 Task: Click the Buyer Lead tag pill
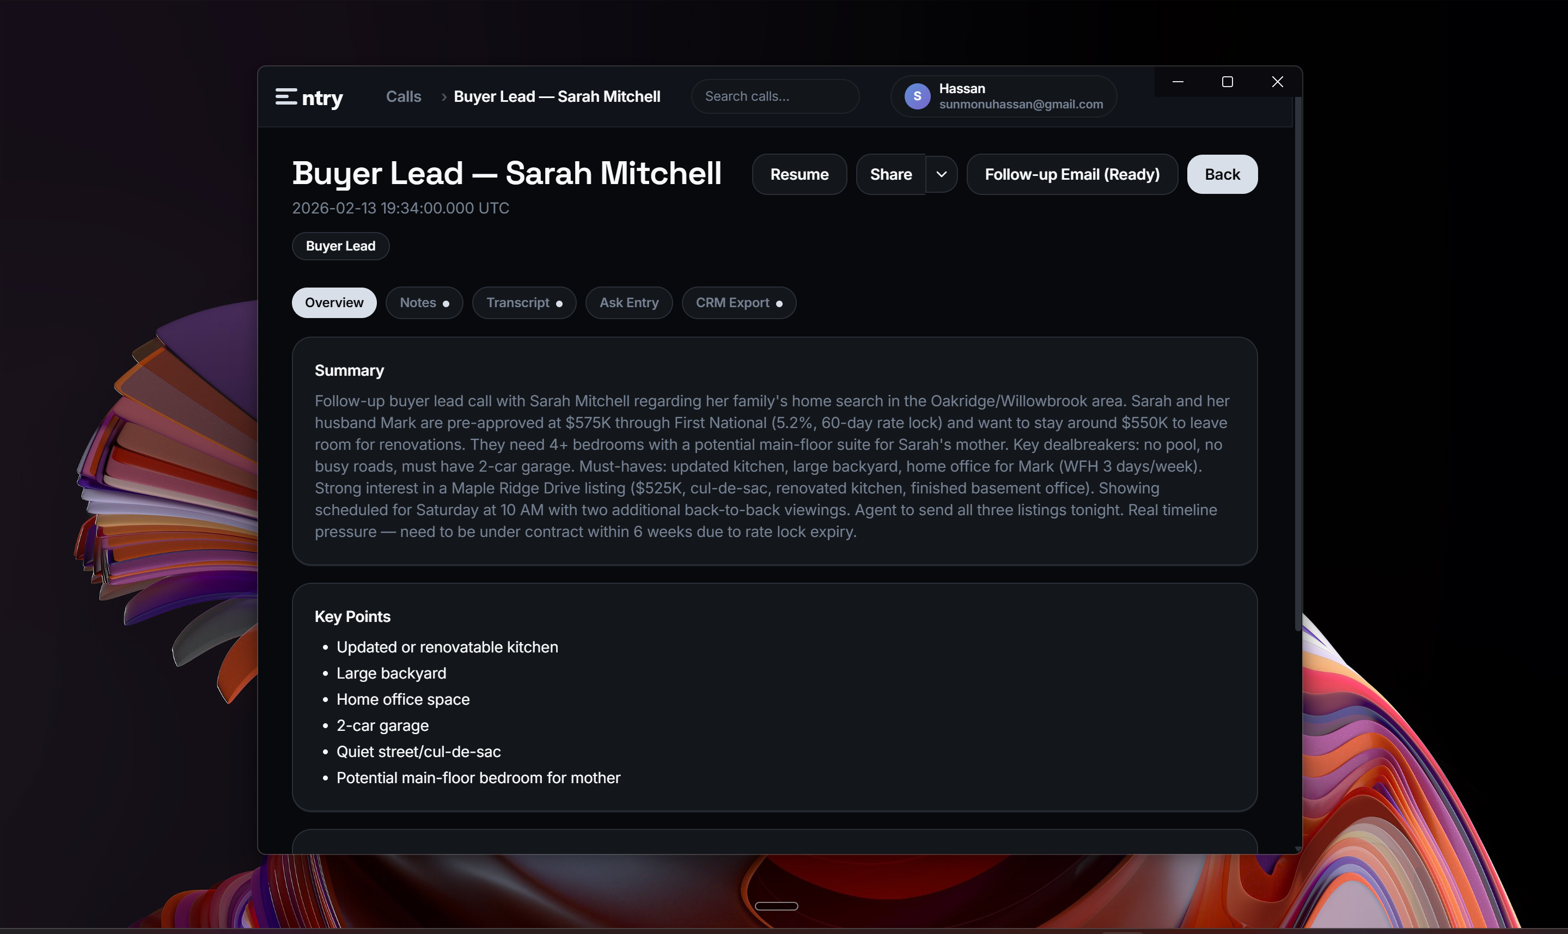[x=340, y=246]
